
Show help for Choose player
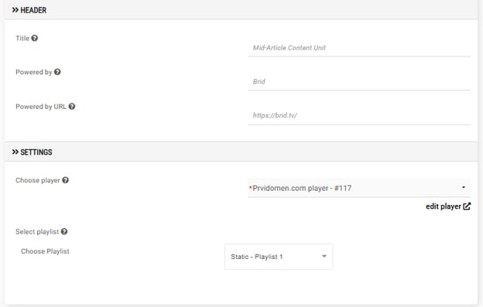[x=65, y=180]
